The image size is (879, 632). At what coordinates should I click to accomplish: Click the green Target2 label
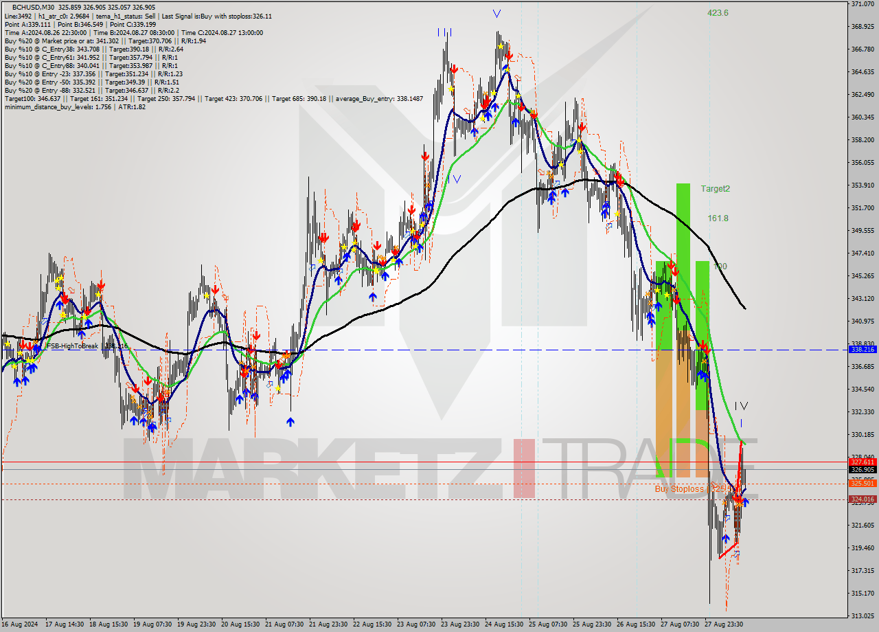coord(715,188)
